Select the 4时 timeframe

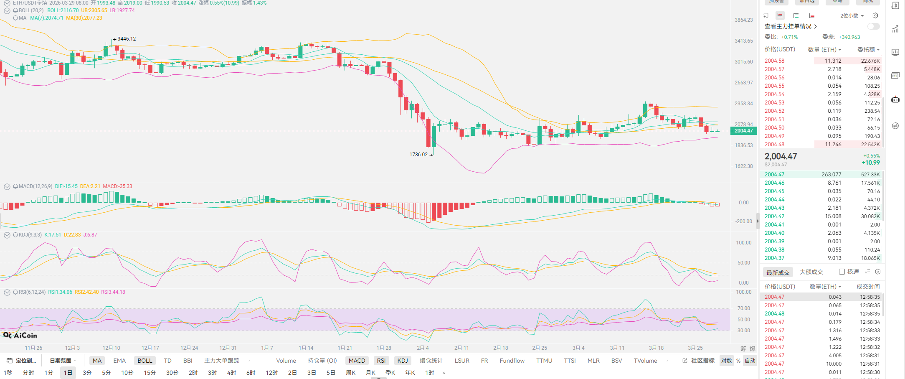click(231, 373)
